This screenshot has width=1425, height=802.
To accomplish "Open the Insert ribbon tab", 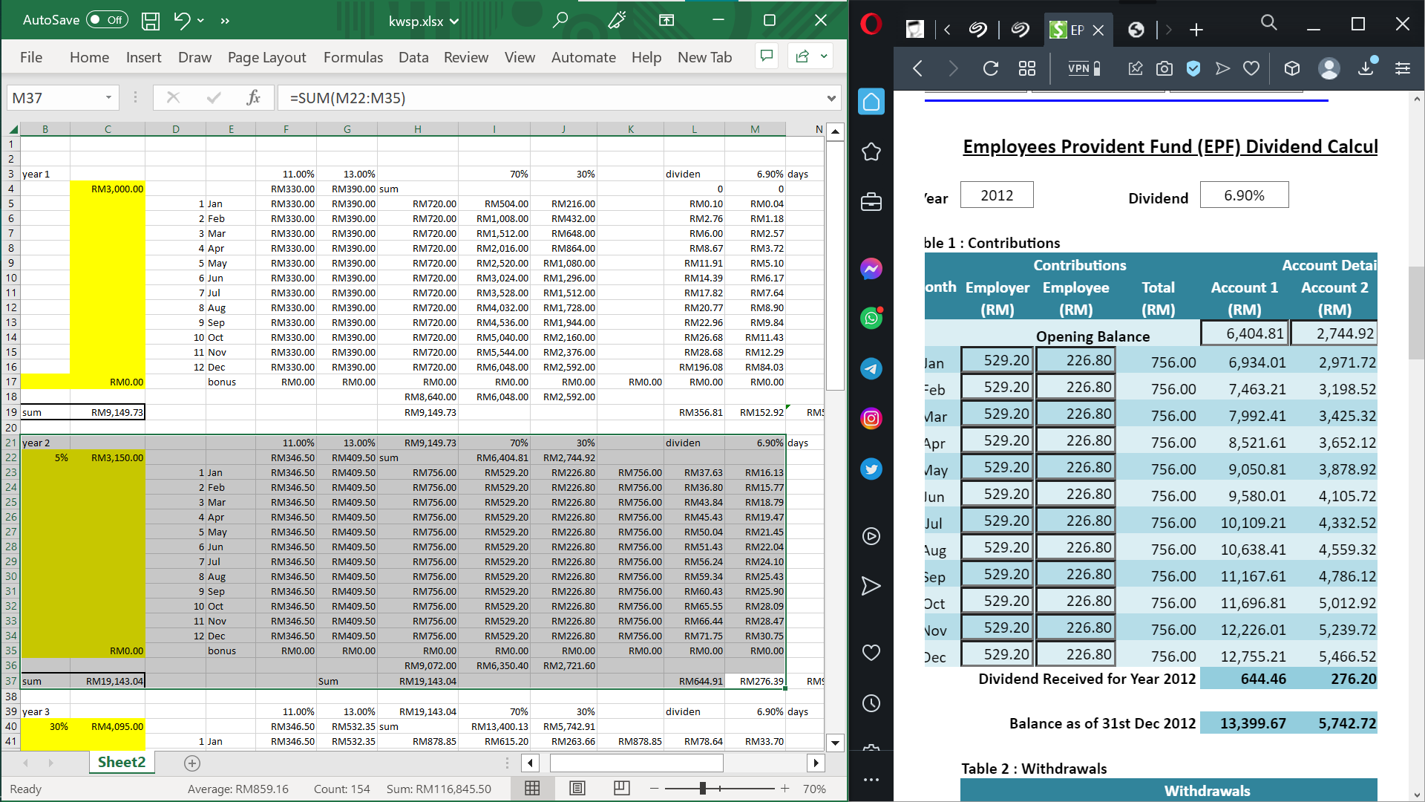I will (x=143, y=57).
